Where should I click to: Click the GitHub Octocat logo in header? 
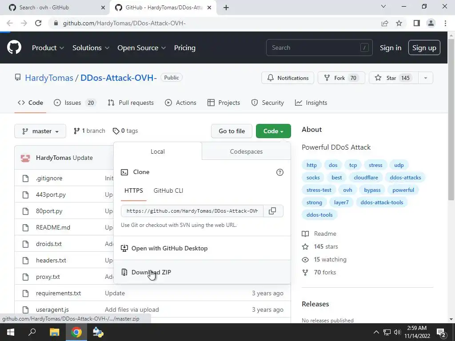click(x=14, y=48)
